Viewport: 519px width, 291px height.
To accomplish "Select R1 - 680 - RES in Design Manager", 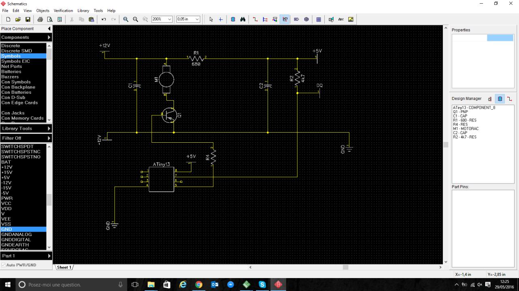I will [465, 120].
